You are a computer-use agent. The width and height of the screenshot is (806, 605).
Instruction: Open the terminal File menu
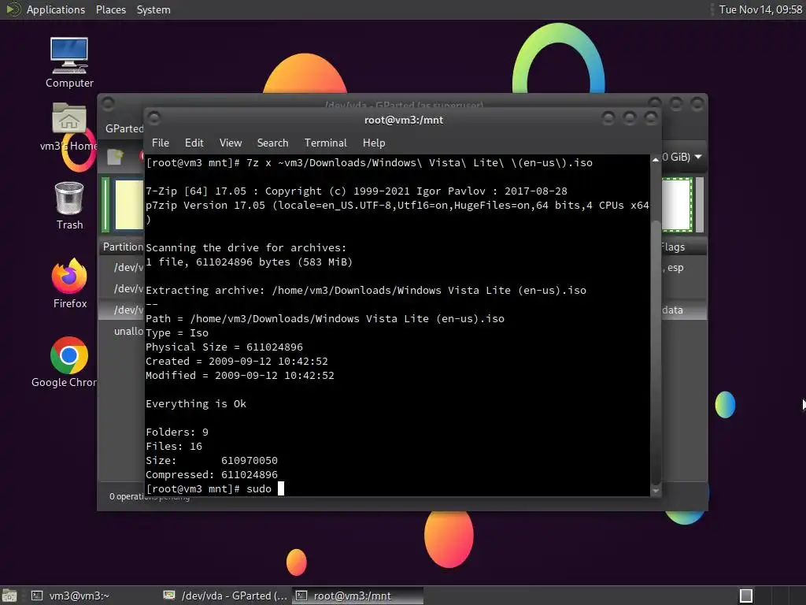coord(161,143)
